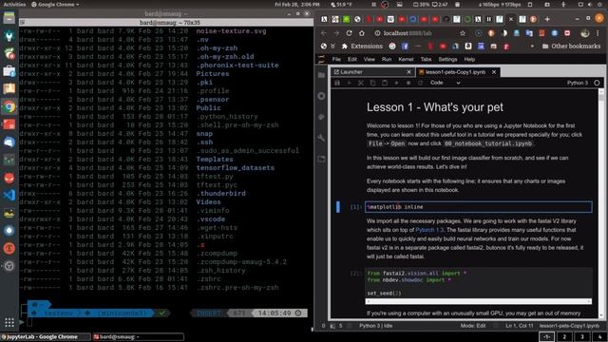Viewport: 608px width, 342px height.
Task: Open the cell type Code dropdown
Action: coord(445,83)
